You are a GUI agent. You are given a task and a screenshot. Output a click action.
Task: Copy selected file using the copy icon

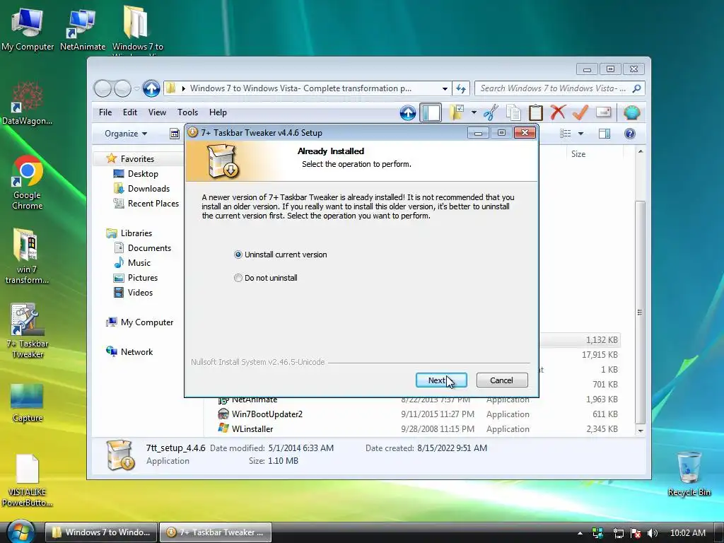pos(513,112)
